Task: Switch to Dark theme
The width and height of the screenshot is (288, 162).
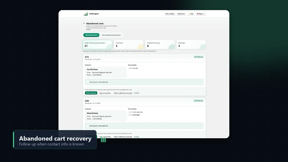Action: point(191,14)
